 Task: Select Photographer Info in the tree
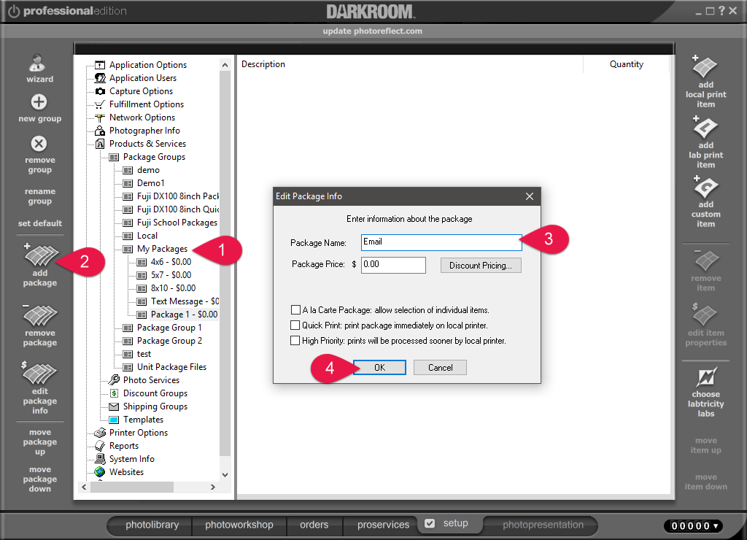(x=144, y=131)
